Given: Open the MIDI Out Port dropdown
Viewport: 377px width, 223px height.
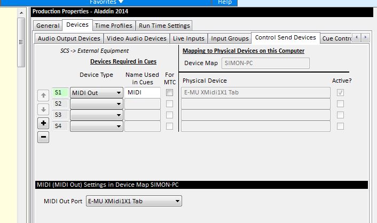Looking at the screenshot, I should [x=133, y=201].
